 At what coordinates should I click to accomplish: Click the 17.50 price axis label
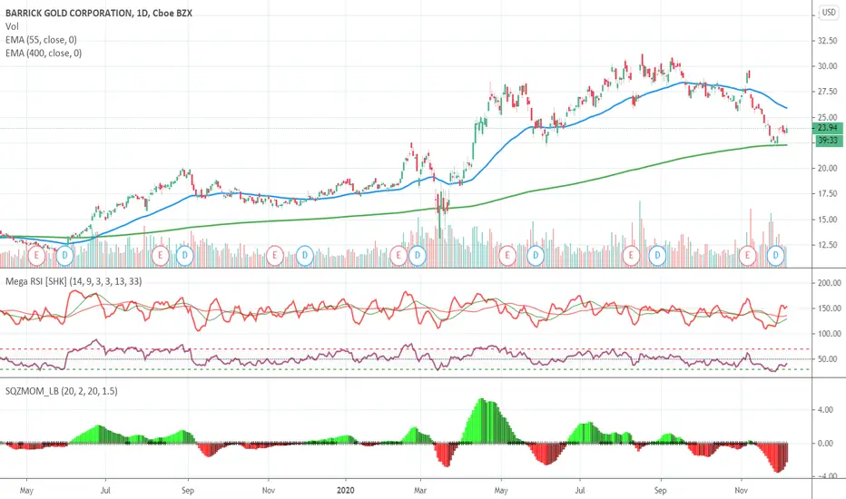pyautogui.click(x=828, y=193)
